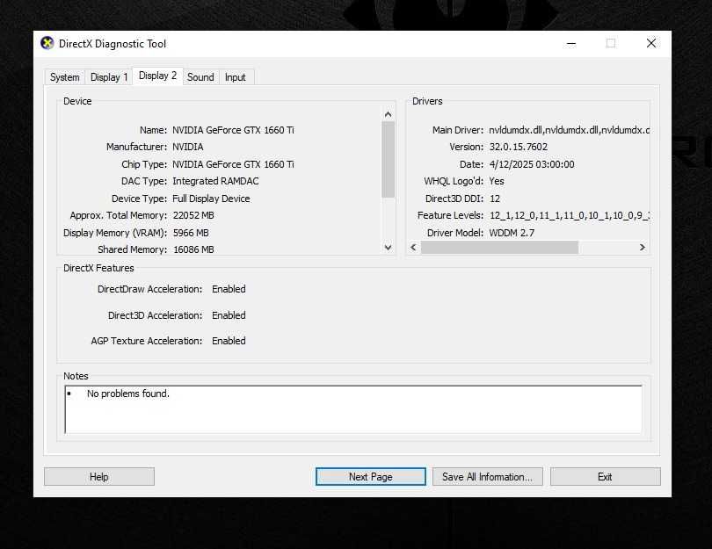Click the DirectX Diagnostic Tool title icon
This screenshot has height=549, width=712.
point(47,44)
